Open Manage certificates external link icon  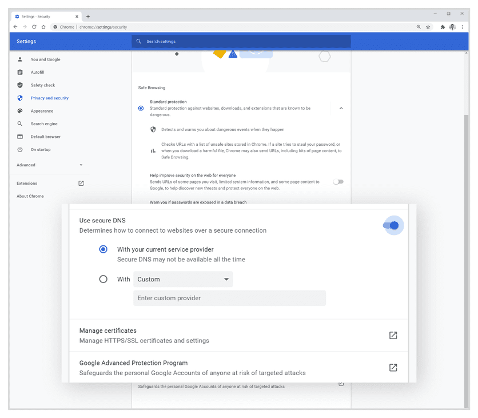coord(393,336)
